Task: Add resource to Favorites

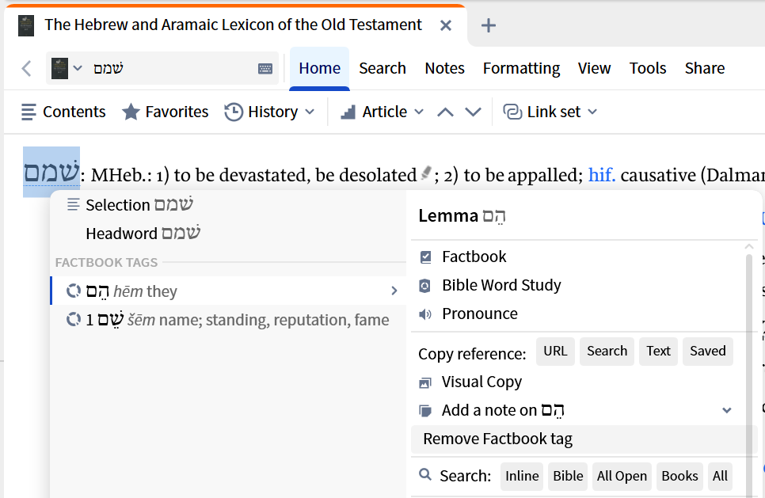Action: 165,112
